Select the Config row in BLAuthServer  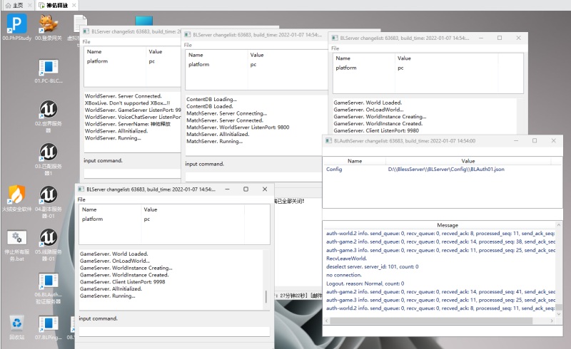pos(334,170)
